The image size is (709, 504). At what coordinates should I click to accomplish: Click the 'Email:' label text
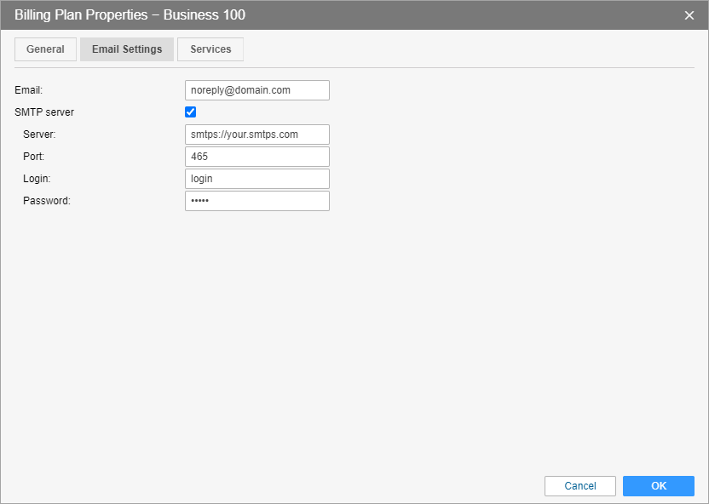[28, 90]
